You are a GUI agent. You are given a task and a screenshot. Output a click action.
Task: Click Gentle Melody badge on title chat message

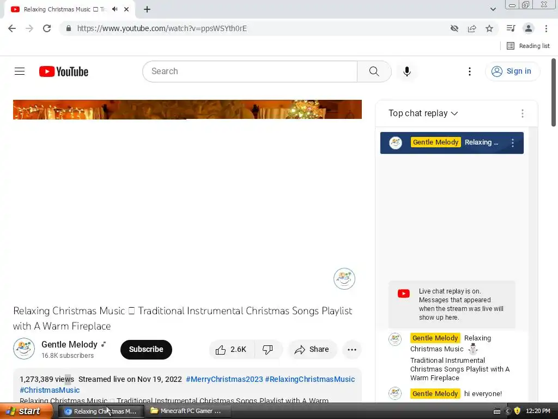pos(435,338)
